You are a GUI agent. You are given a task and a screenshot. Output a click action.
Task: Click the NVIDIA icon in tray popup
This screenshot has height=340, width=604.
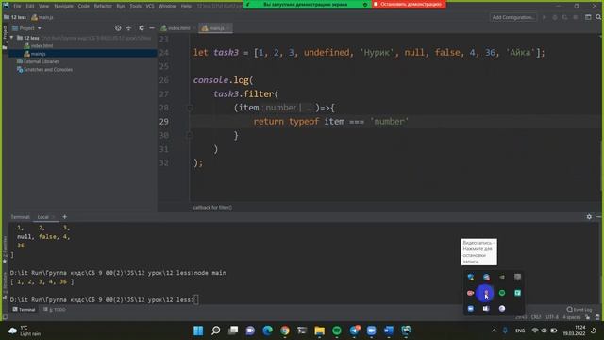point(502,277)
